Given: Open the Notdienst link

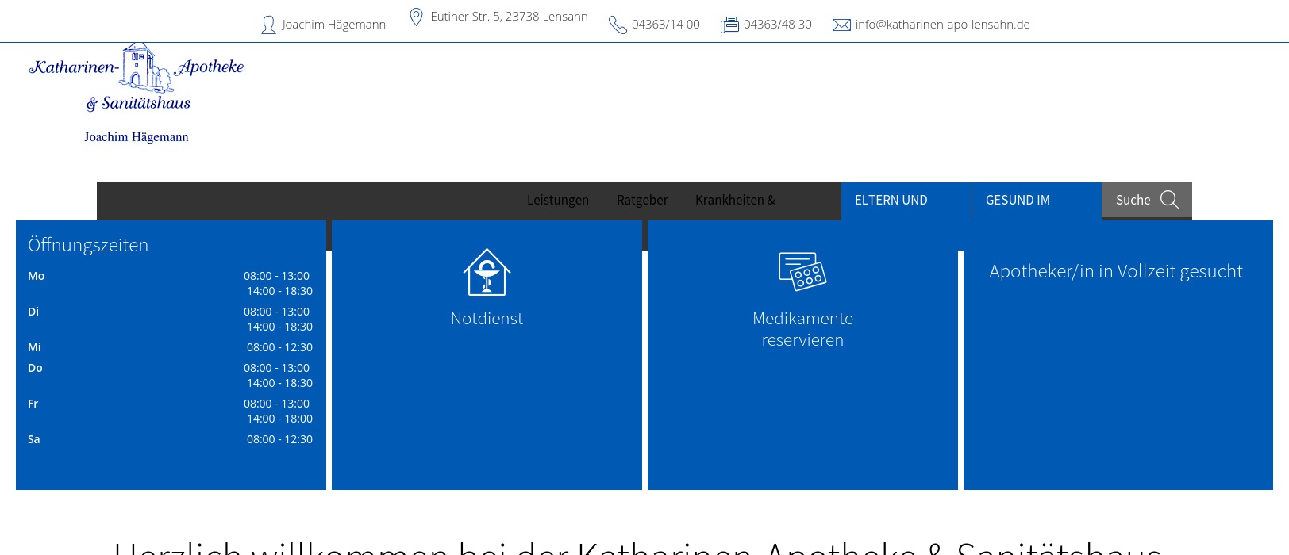Looking at the screenshot, I should tap(487, 319).
